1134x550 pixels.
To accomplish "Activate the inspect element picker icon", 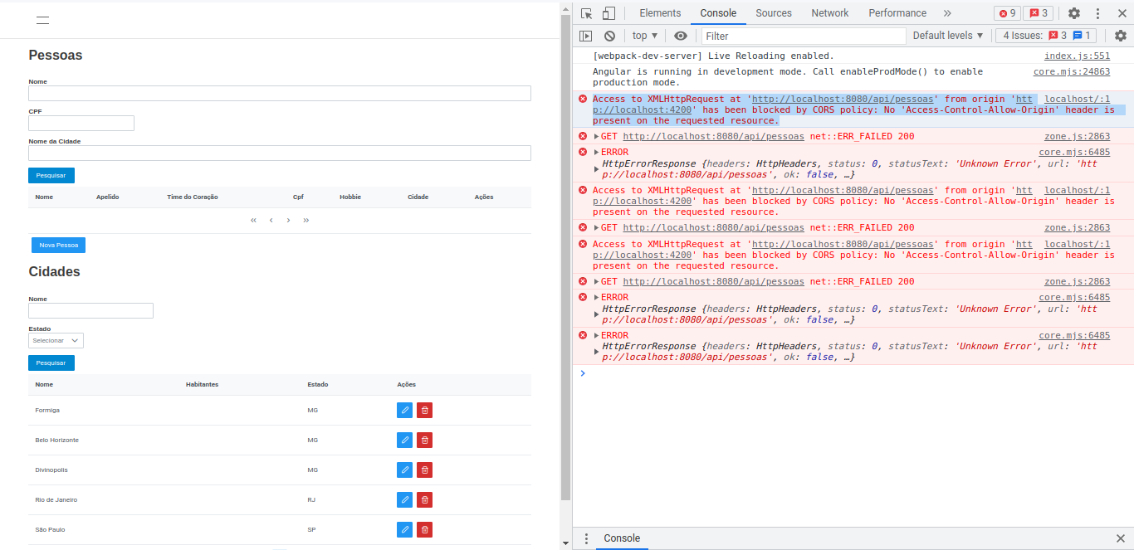I will point(587,13).
